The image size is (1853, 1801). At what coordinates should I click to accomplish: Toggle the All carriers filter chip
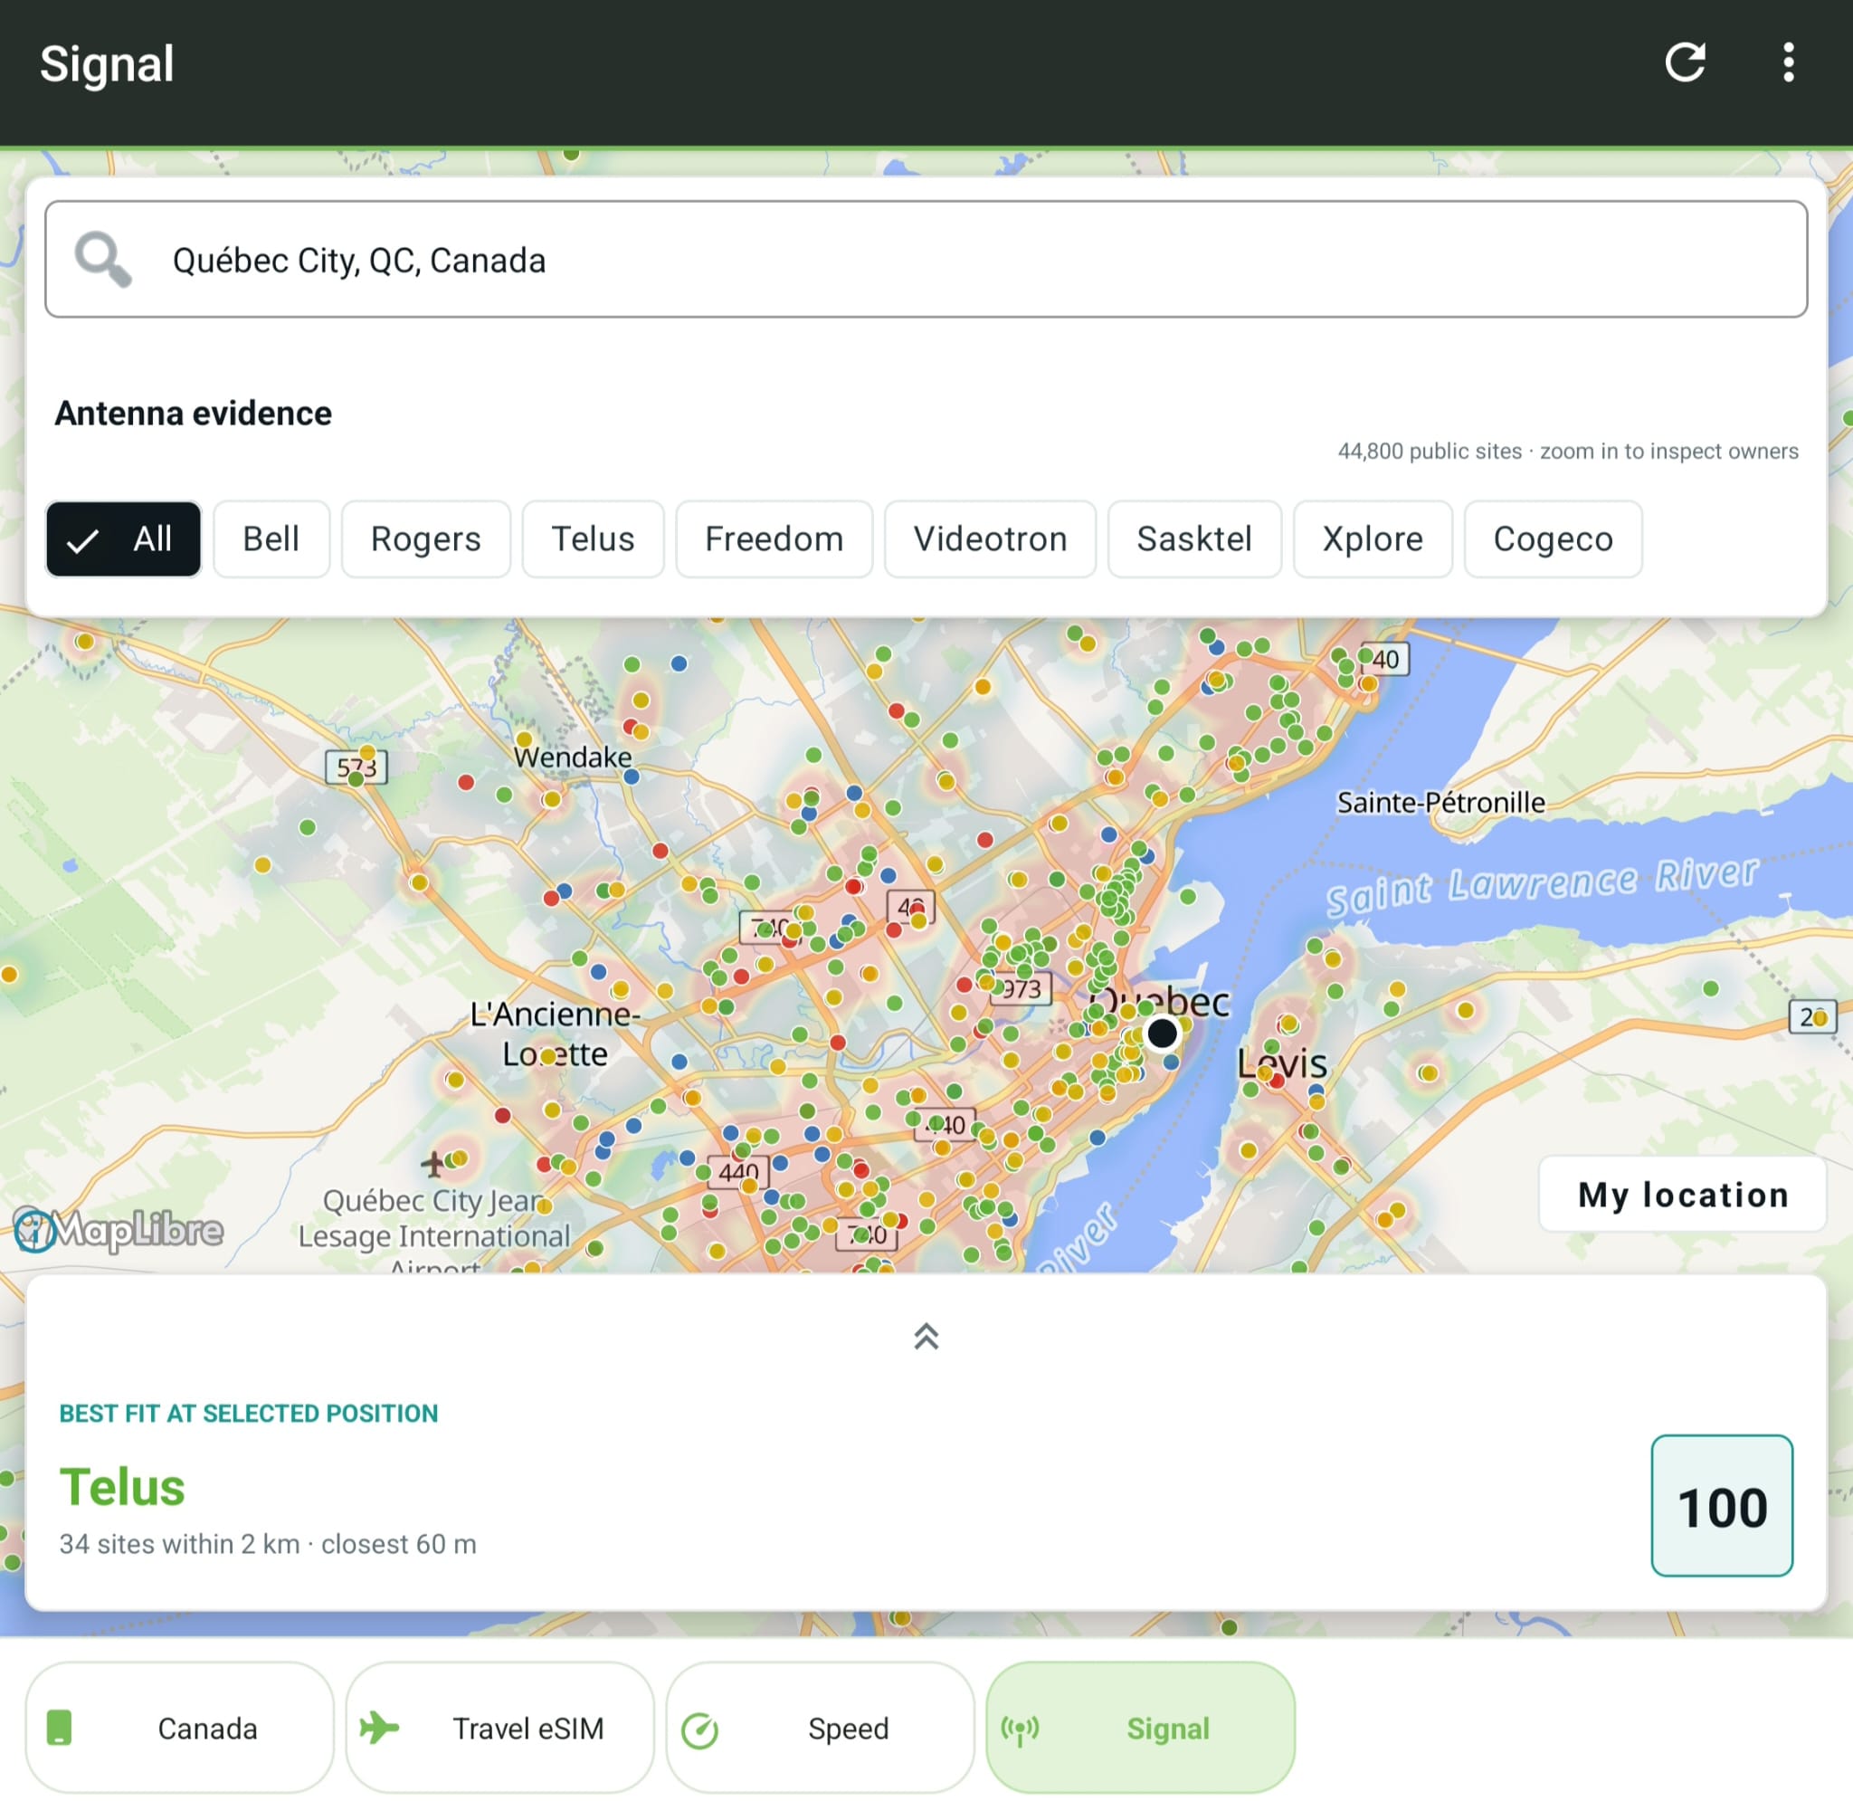pos(123,538)
